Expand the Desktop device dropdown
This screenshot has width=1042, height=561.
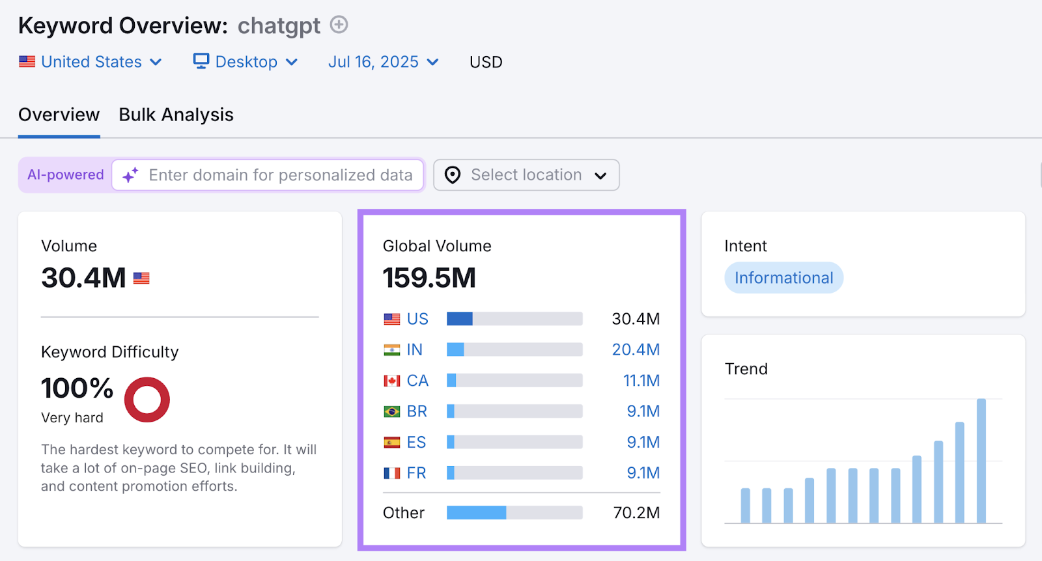pyautogui.click(x=246, y=62)
